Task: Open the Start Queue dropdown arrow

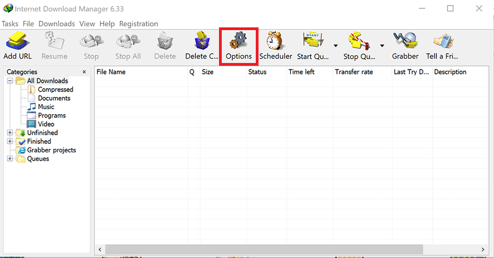Action: pos(336,46)
